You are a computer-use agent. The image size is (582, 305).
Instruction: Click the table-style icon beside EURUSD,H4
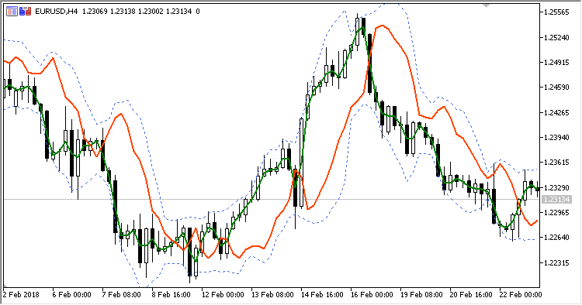[x=12, y=12]
